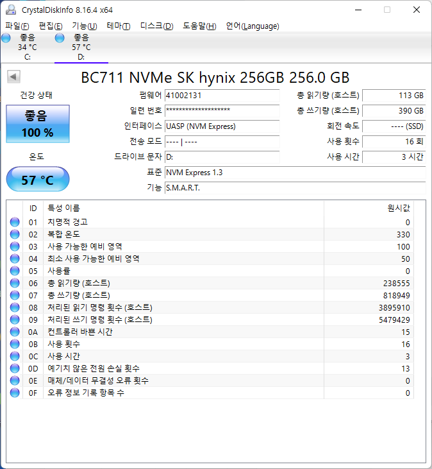Viewport: 432px width, 469px height.
Task: Click the ID column header
Action: tap(33, 208)
